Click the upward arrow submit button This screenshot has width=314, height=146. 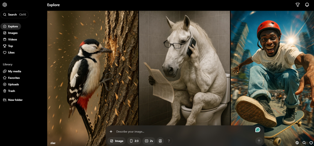(x=259, y=141)
